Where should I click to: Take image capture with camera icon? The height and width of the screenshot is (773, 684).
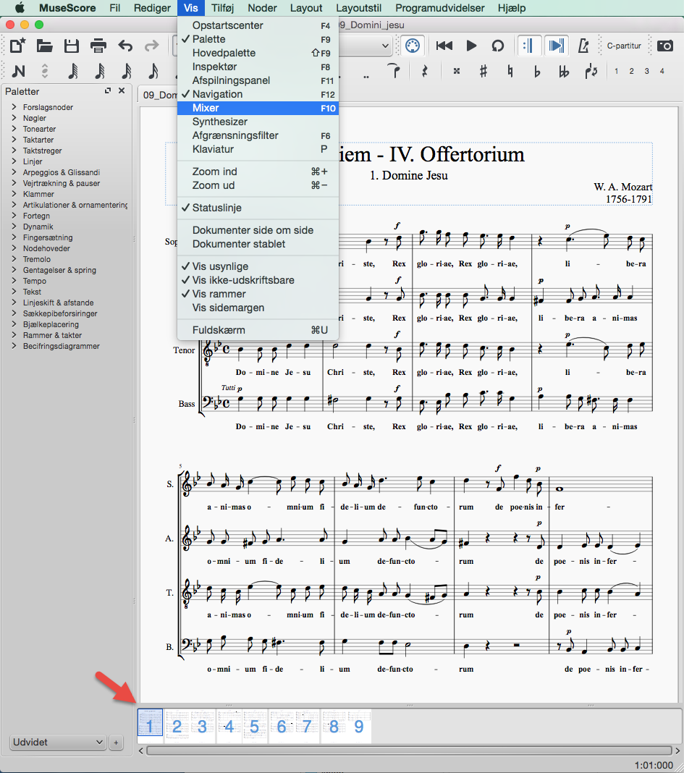click(665, 46)
